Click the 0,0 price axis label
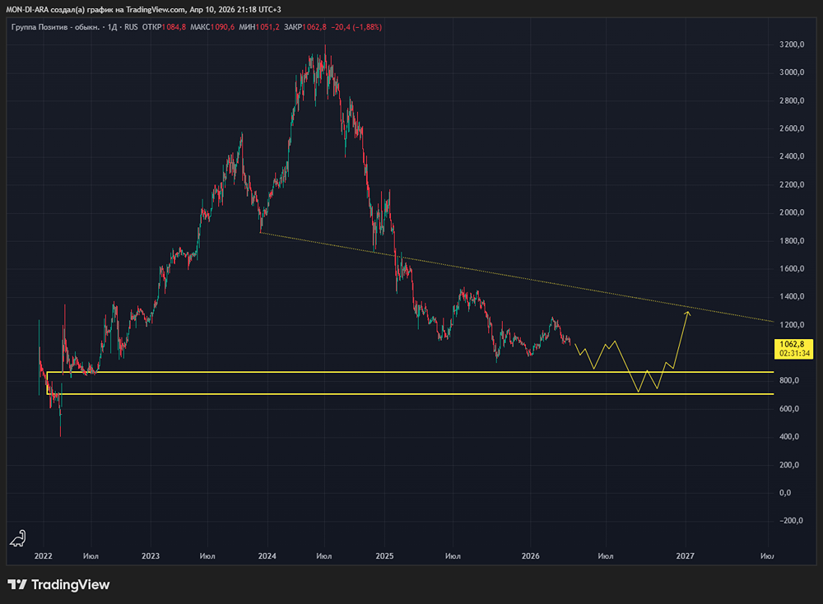Image resolution: width=823 pixels, height=604 pixels. 785,493
